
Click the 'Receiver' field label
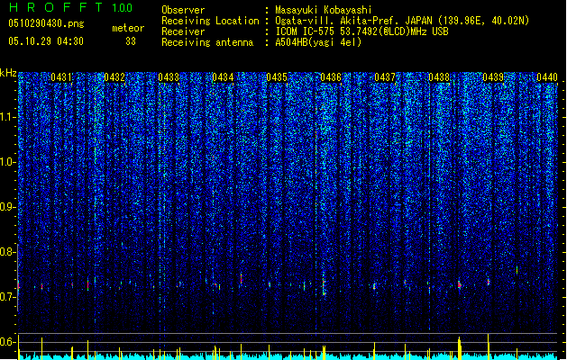[183, 31]
